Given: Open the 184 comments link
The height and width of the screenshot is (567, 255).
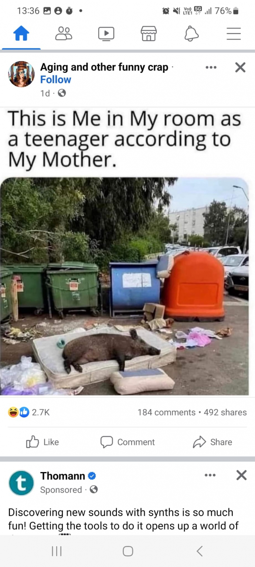Looking at the screenshot, I should click(166, 412).
